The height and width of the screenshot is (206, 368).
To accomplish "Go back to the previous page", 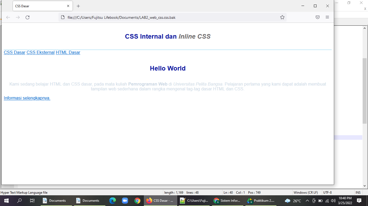I will tap(8, 17).
